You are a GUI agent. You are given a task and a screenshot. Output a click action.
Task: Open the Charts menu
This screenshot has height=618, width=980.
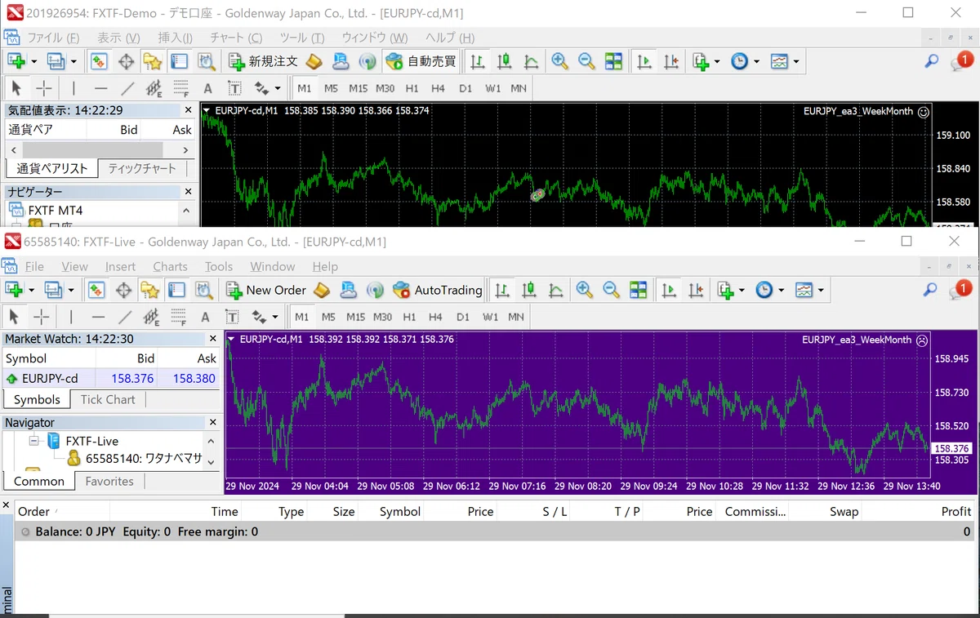point(170,266)
